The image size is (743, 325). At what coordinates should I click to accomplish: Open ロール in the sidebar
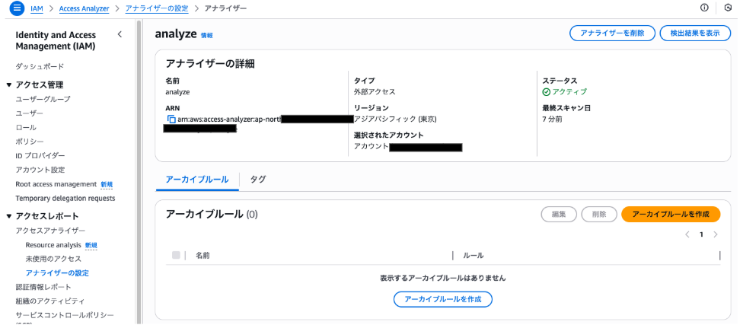26,127
